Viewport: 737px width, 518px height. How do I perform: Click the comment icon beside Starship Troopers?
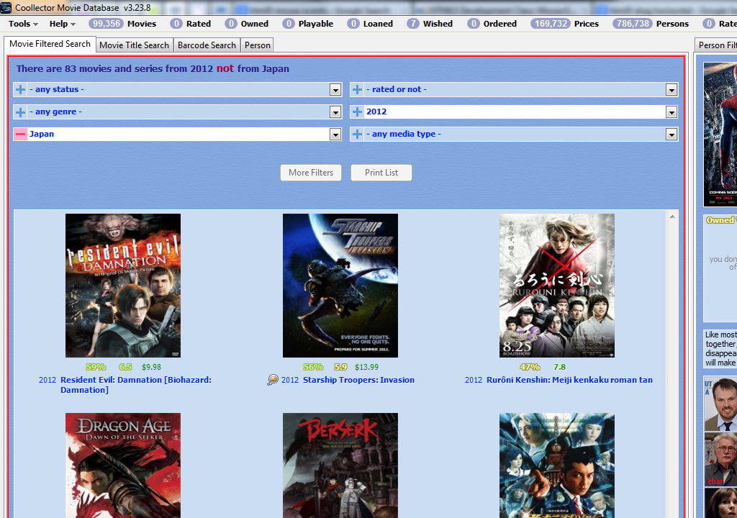(x=273, y=380)
